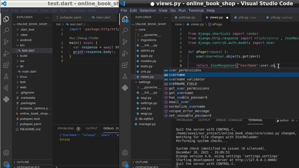Open db.sqlite3 file in explorer
The height and width of the screenshot is (168, 299).
[x=146, y=119]
